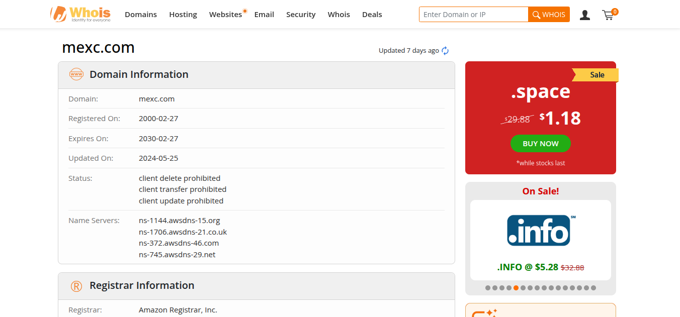Select the first carousel dot
This screenshot has width=680, height=317.
[x=488, y=288]
